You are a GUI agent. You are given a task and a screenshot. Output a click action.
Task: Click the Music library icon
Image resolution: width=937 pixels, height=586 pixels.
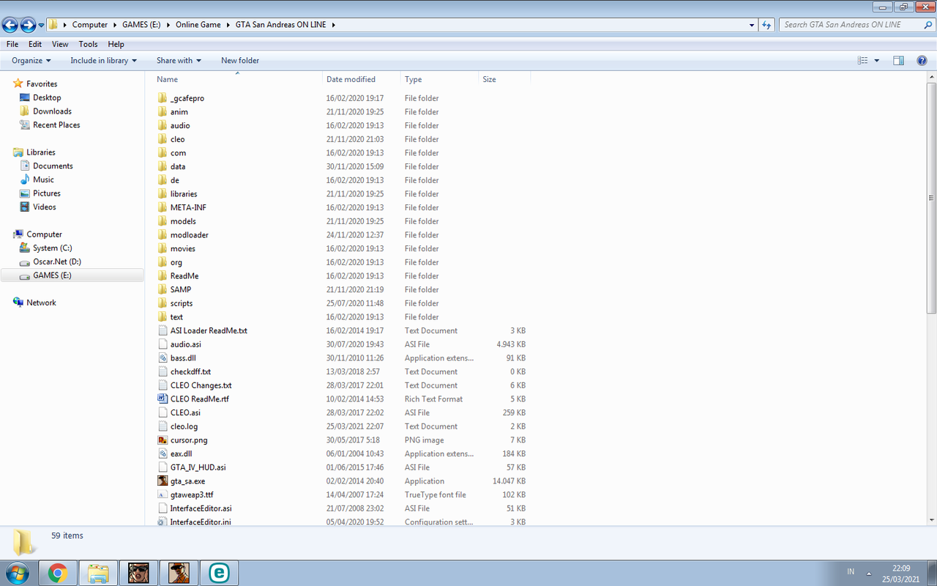(26, 179)
